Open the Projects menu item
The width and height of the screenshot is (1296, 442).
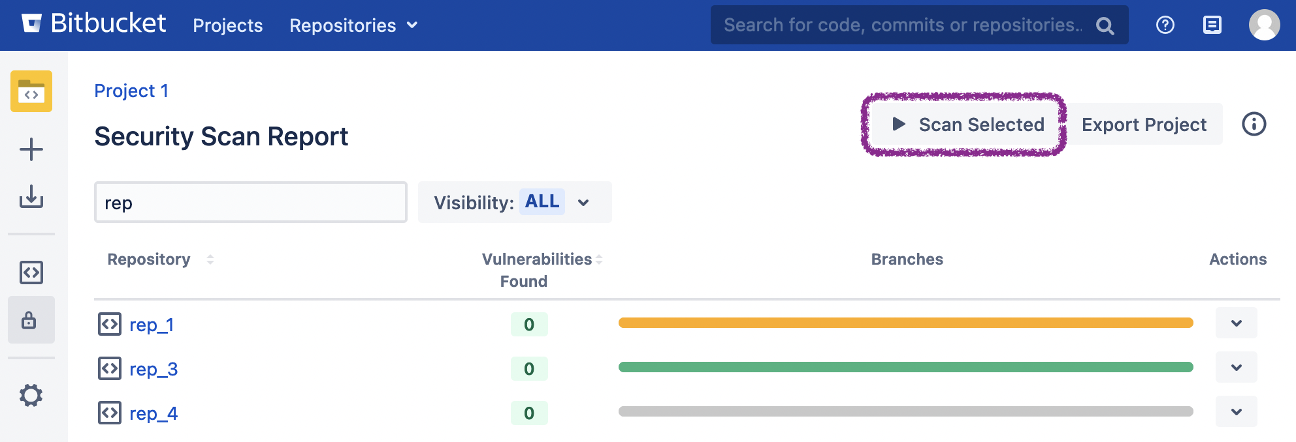227,25
